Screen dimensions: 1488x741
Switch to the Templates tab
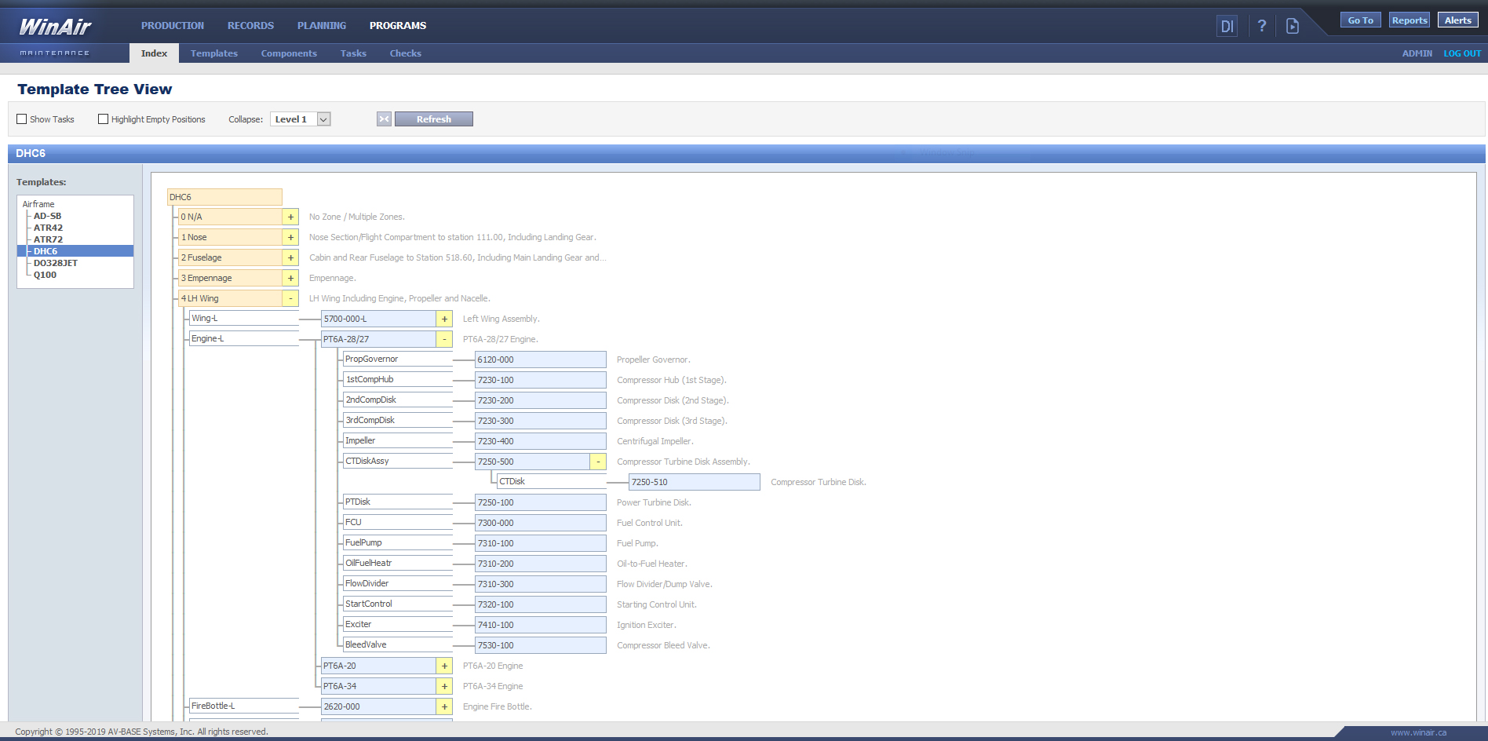pos(214,53)
